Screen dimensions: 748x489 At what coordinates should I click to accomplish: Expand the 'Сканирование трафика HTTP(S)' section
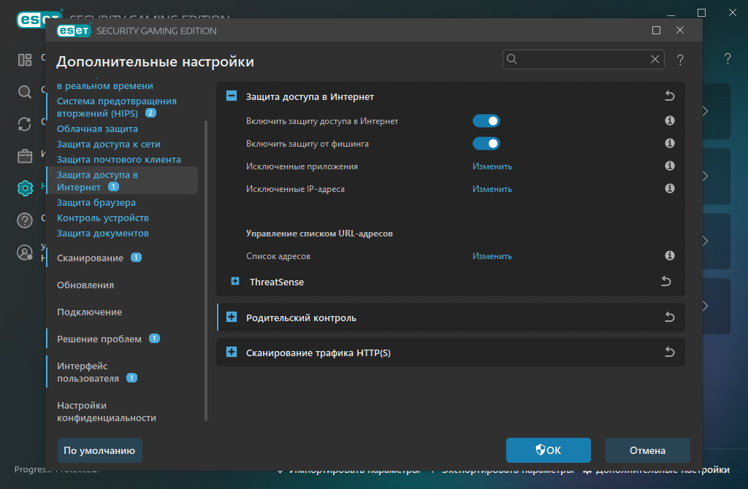pos(232,353)
